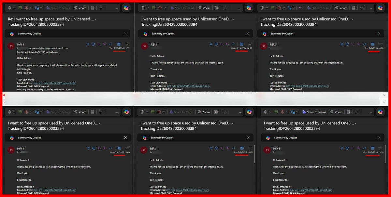
Task: Report the 7/6/2026 email using the shield icon
Action: click(x=26, y=112)
